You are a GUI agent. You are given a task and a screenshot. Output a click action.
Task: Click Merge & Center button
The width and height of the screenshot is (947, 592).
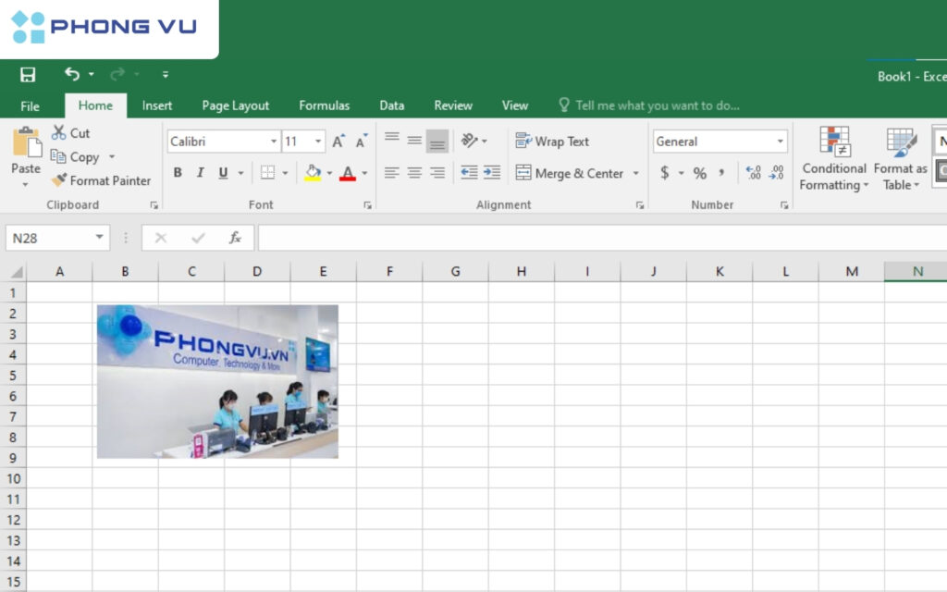570,173
